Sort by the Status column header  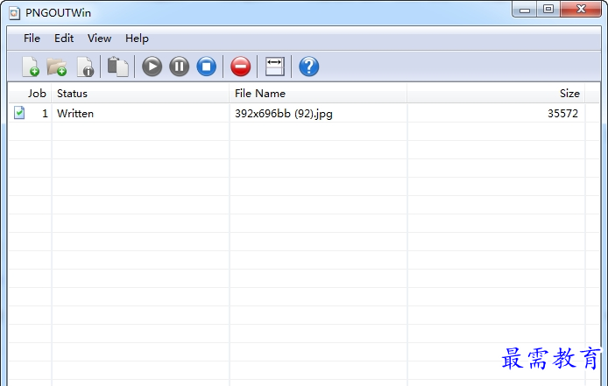pyautogui.click(x=140, y=94)
